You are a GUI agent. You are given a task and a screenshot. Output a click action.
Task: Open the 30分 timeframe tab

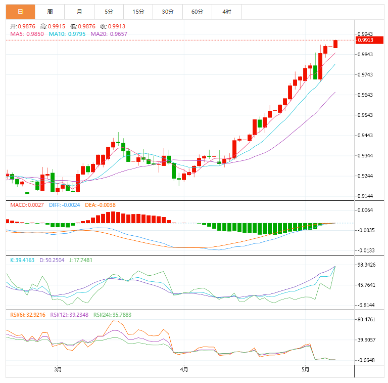coord(168,12)
